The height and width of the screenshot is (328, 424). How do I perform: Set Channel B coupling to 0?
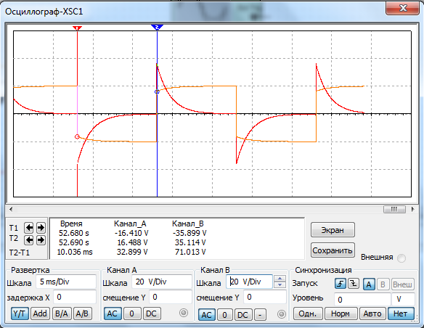coord(225,315)
